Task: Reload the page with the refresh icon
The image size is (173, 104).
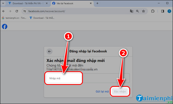Action: click(x=17, y=11)
